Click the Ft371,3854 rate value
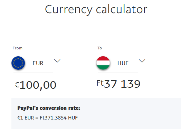Viewport: 189px width, 134px height. click(53, 118)
